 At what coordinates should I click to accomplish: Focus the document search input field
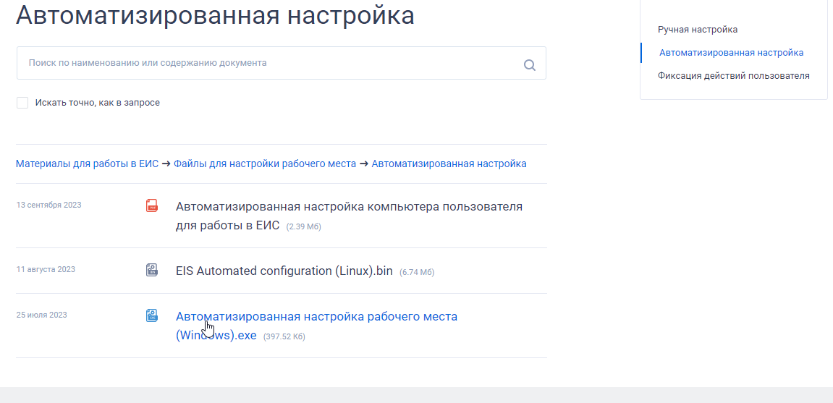(x=268, y=64)
